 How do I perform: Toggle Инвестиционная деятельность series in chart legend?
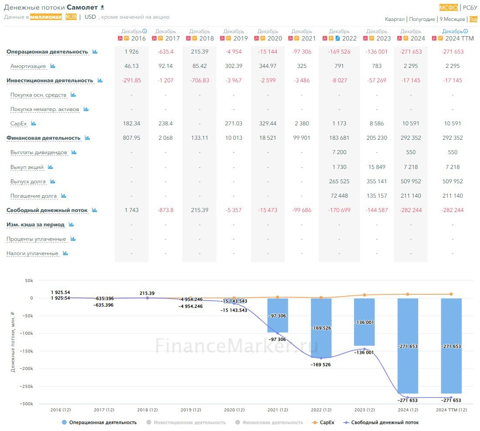[x=186, y=422]
